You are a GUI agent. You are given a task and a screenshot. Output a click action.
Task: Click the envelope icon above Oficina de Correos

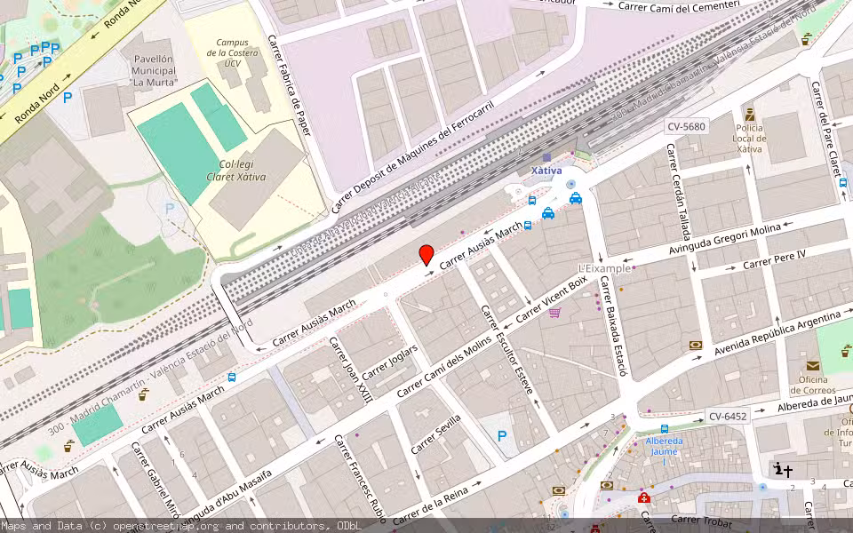click(813, 366)
